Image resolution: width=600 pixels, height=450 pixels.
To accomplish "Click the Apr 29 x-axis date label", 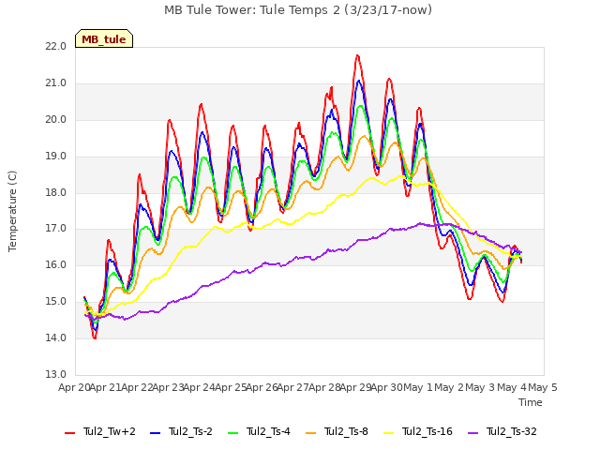I will click(x=356, y=387).
